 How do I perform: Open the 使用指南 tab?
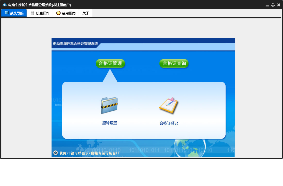[x=66, y=13]
